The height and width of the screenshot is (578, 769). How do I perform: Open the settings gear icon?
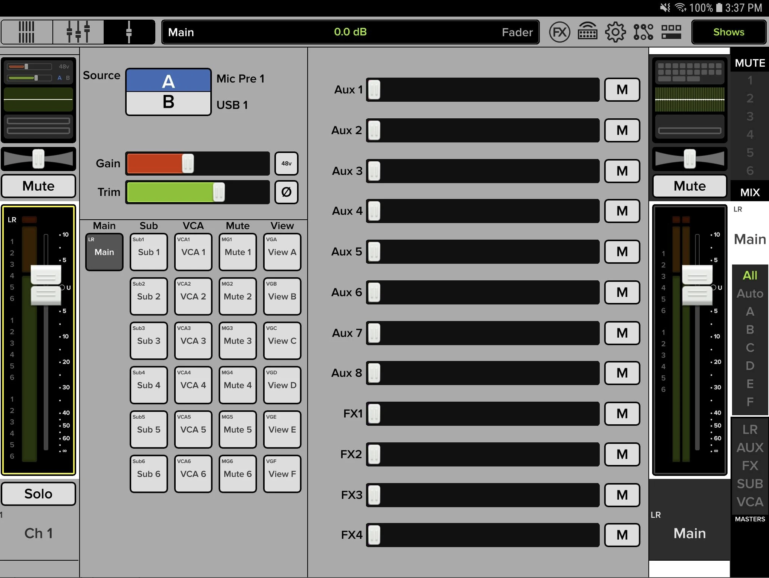(615, 32)
